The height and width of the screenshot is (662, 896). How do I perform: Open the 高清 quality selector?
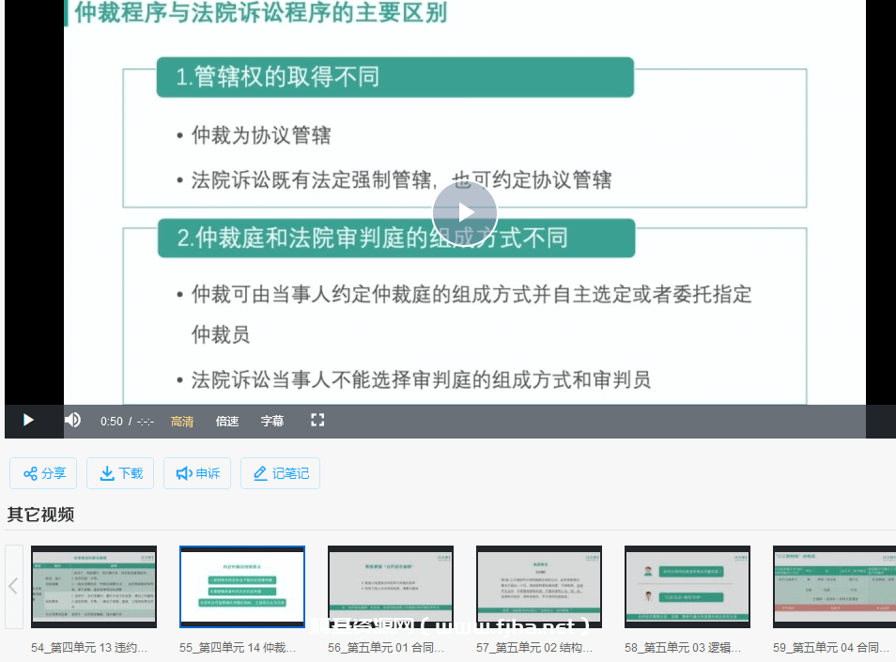tap(181, 422)
